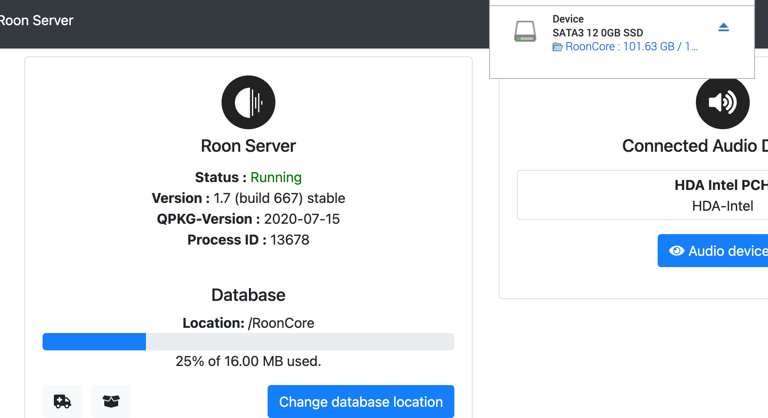Click the Roon Server card heading
Image resolution: width=768 pixels, height=418 pixels.
[248, 146]
